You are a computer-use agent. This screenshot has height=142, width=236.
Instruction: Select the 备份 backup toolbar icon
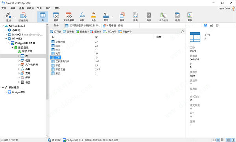point(149,17)
